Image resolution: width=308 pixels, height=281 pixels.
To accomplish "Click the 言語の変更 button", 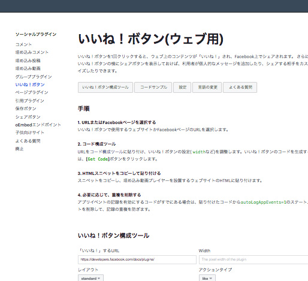I will 207,87.
